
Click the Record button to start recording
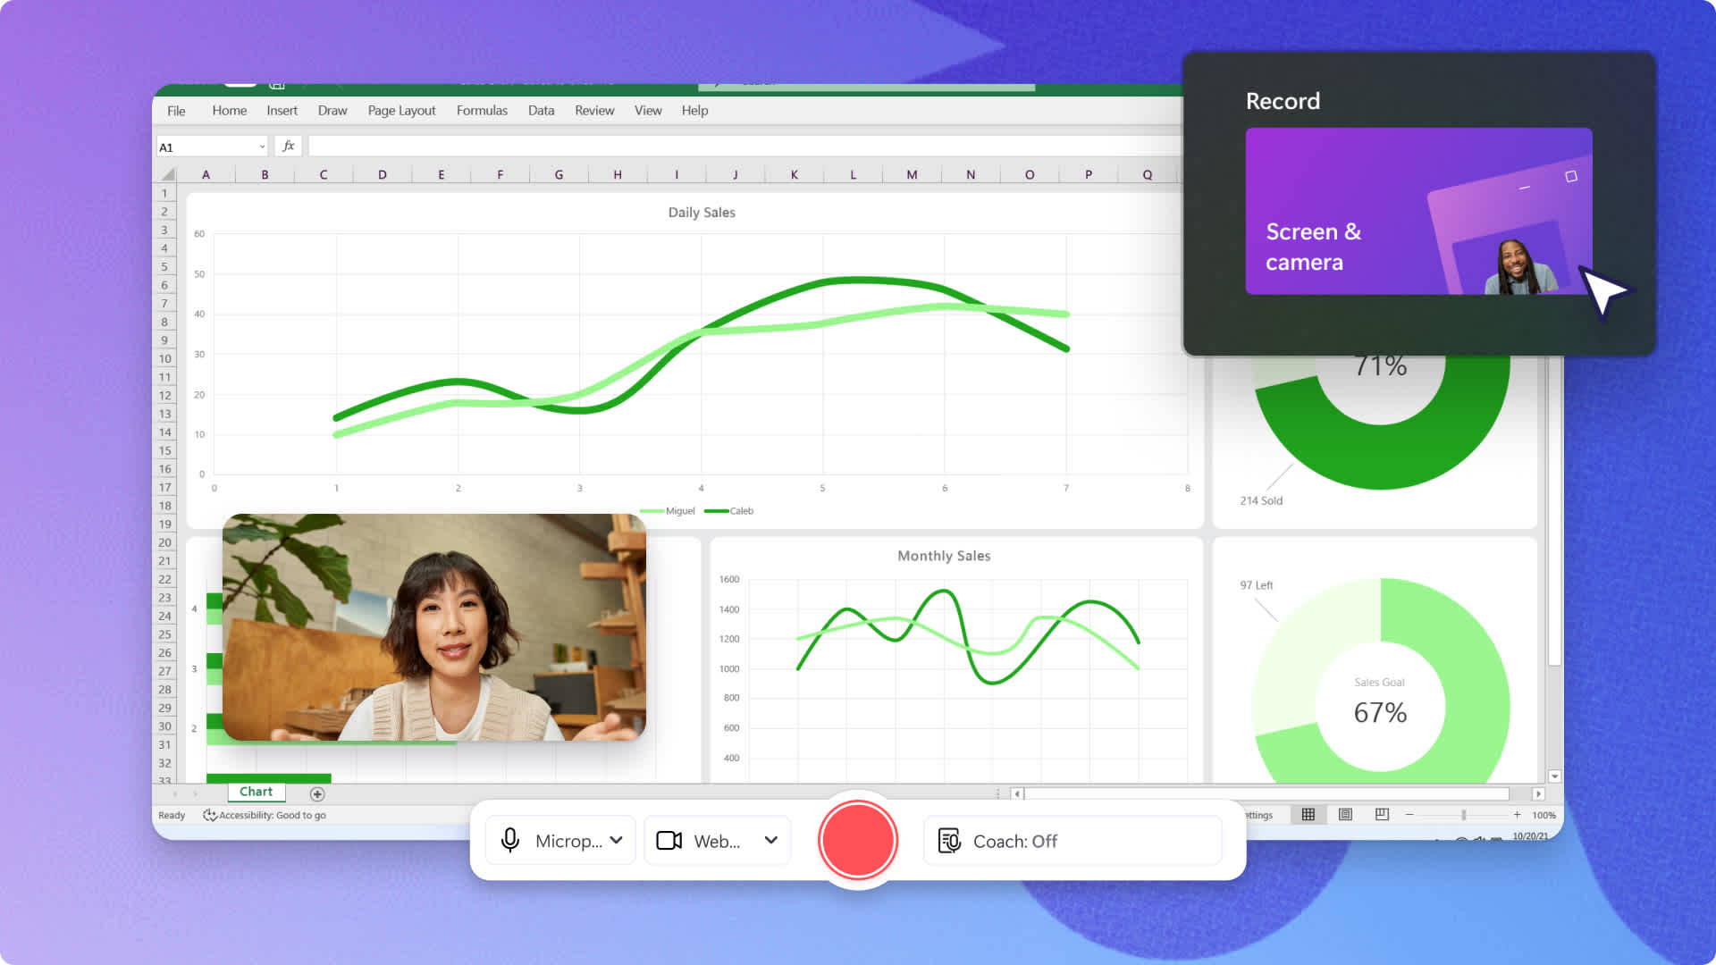pos(857,842)
